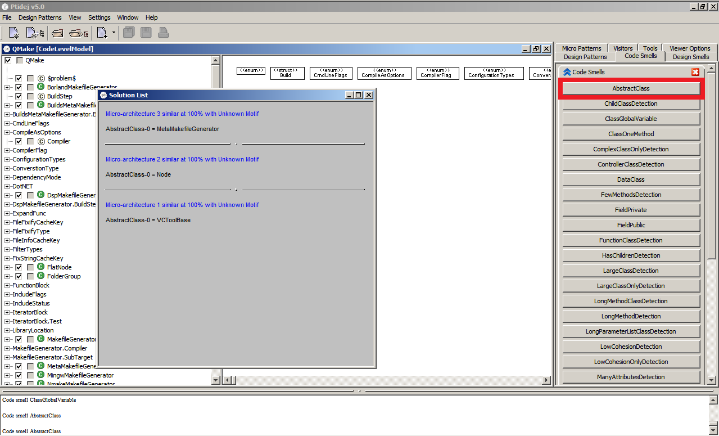The width and height of the screenshot is (719, 436).
Task: Open the Design Patterns menu
Action: (39, 17)
